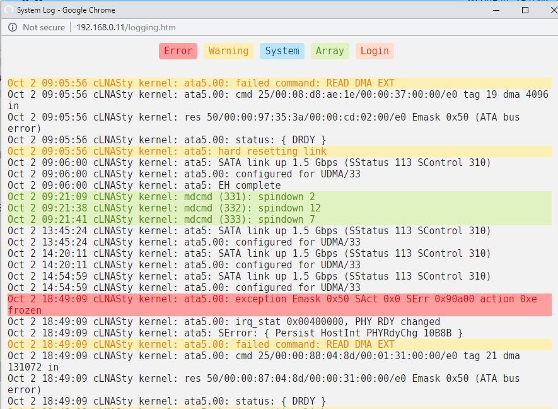The width and height of the screenshot is (558, 409).
Task: Click the Chrome loading spinner icon in title bar
Action: (9, 10)
